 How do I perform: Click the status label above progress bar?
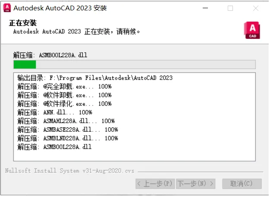coord(50,55)
